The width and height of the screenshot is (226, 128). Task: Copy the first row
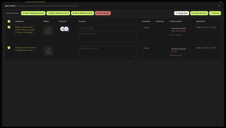[199, 27]
